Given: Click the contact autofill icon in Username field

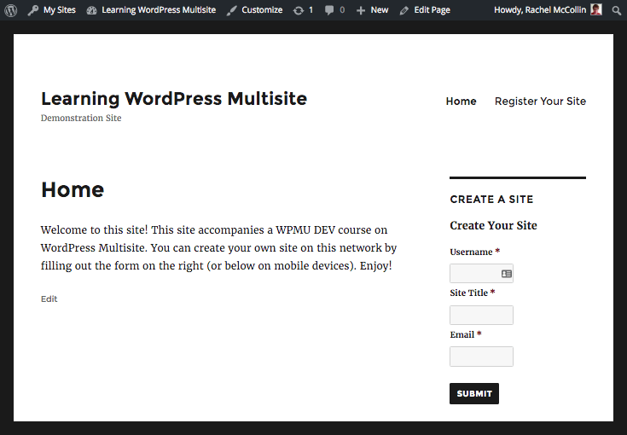Looking at the screenshot, I should pyautogui.click(x=506, y=274).
